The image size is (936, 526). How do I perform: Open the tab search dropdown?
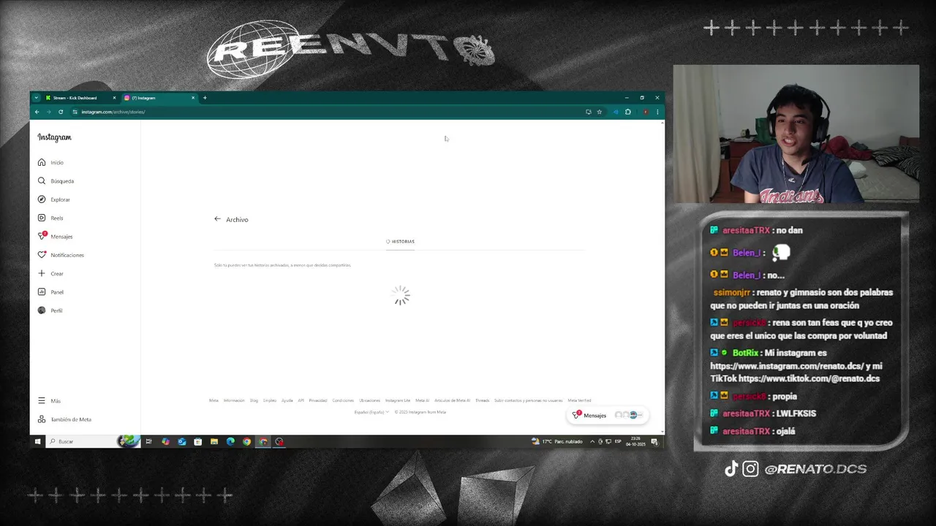36,98
